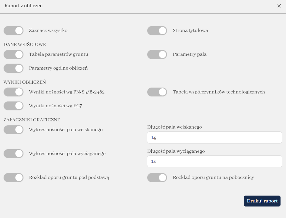Screen dimensions: 286x218
Task: Enable the Strona tytułowa toggle
Action: click(x=157, y=30)
